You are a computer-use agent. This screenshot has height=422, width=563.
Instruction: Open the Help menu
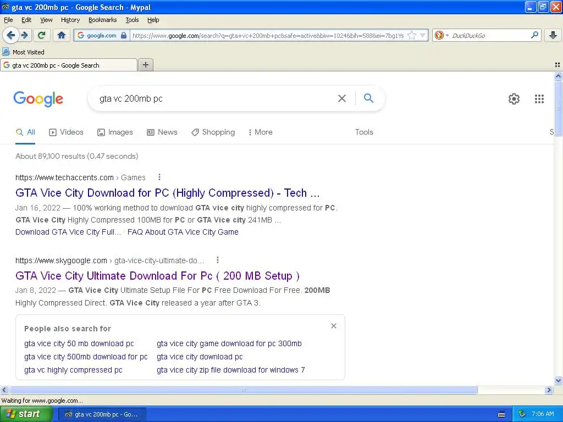[x=153, y=20]
